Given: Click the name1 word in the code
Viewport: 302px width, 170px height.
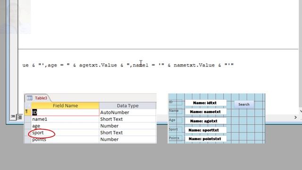Looking at the screenshot, I should (x=141, y=65).
